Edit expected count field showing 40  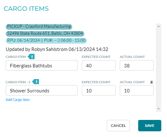click(99, 65)
